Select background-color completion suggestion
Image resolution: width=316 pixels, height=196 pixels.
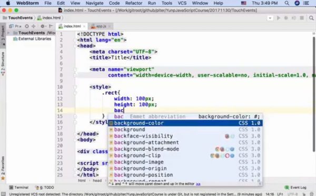point(185,123)
